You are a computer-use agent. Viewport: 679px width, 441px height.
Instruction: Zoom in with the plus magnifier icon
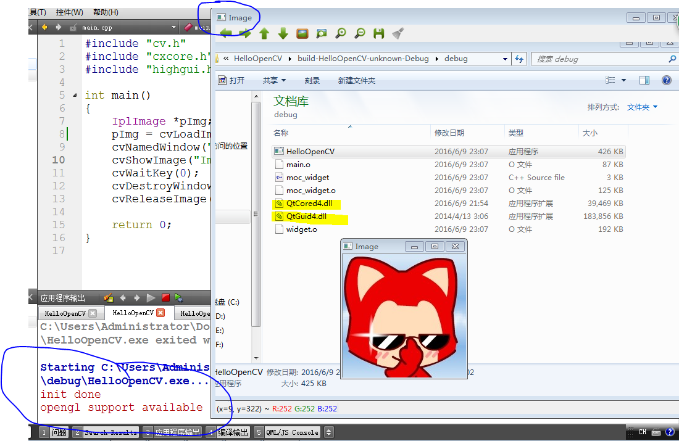(341, 33)
